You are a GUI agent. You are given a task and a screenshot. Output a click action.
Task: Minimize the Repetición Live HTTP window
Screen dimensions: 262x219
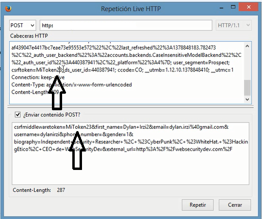click(x=221, y=7)
